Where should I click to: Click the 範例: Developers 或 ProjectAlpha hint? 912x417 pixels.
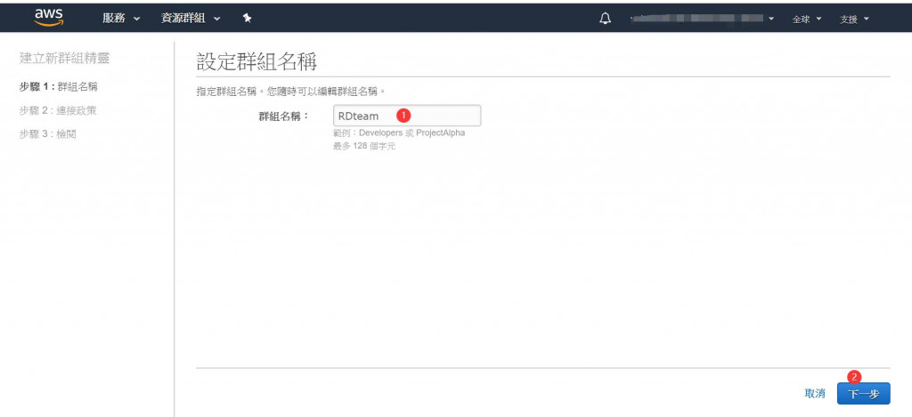click(x=399, y=132)
